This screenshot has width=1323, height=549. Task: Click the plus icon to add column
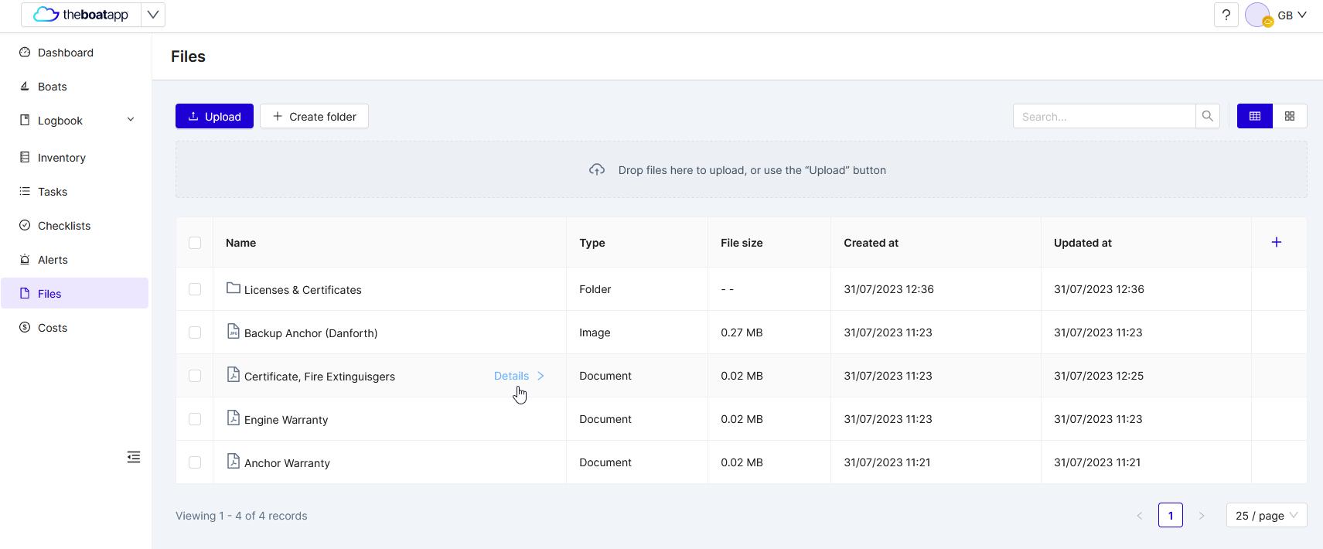1277,242
